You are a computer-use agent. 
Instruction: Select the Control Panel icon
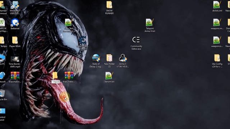click(3, 111)
